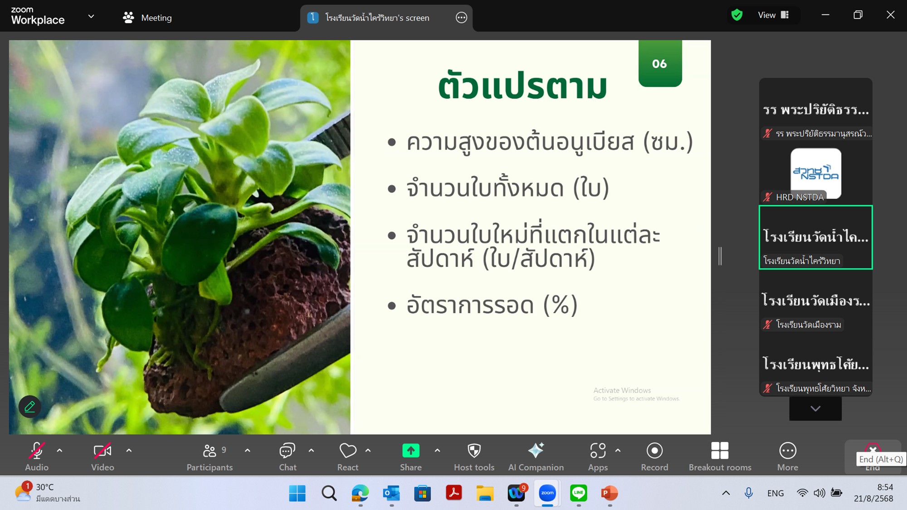
Task: Open the Meeting tab
Action: coord(147,18)
